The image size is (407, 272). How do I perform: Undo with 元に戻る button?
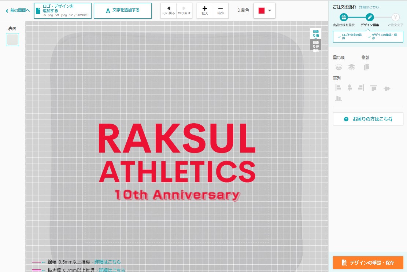coord(169,11)
